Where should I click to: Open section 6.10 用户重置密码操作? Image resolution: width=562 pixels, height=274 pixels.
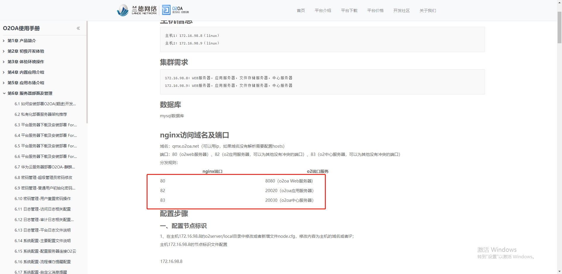coord(43,199)
